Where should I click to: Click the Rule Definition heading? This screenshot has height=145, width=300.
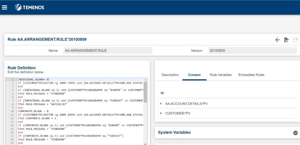22,68
